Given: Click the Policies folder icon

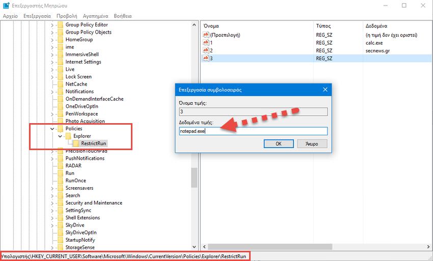Looking at the screenshot, I should 60,129.
